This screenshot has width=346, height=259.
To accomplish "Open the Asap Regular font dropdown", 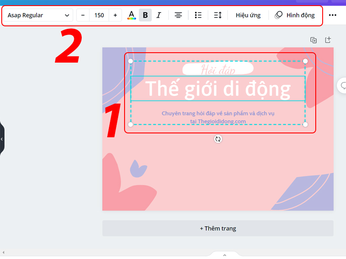I will pos(38,15).
